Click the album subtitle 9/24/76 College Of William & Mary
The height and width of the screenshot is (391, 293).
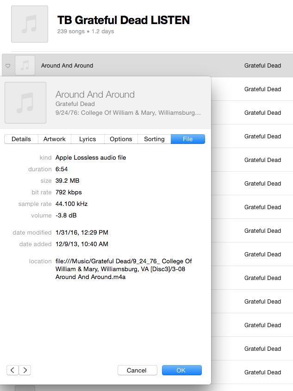point(128,112)
